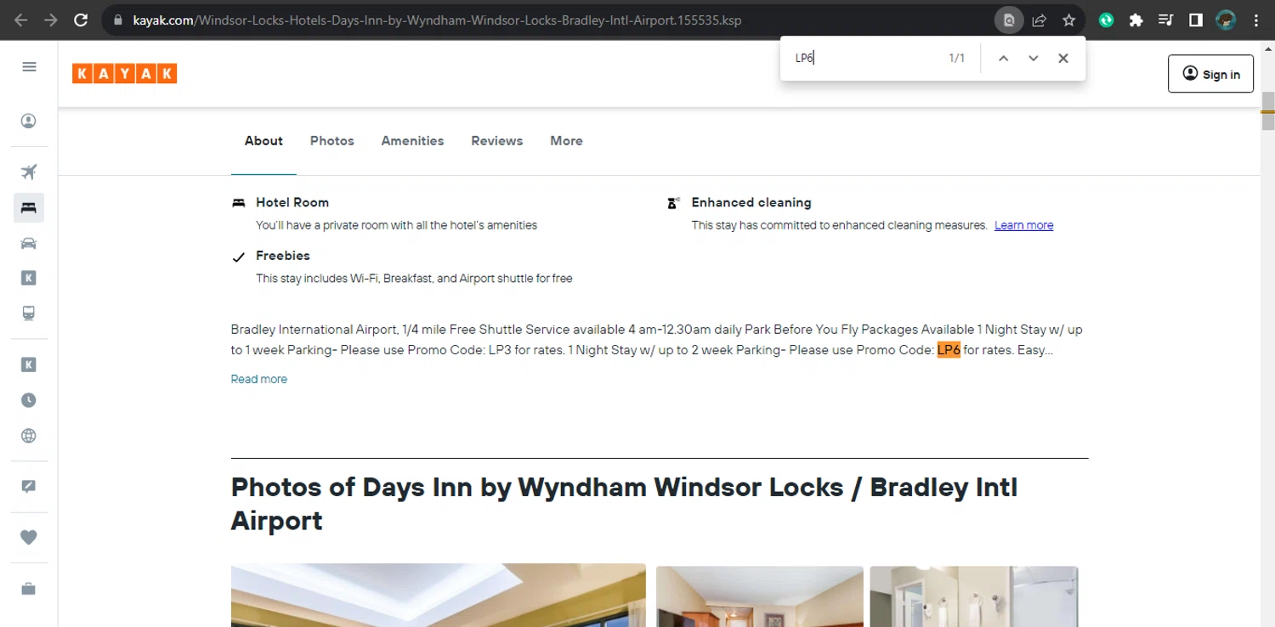Toggle the hamburger navigation menu
This screenshot has height=627, width=1275.
point(29,66)
